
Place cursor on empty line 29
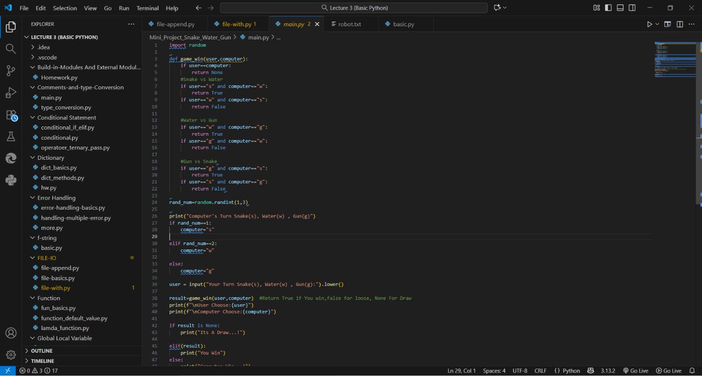pos(409,236)
